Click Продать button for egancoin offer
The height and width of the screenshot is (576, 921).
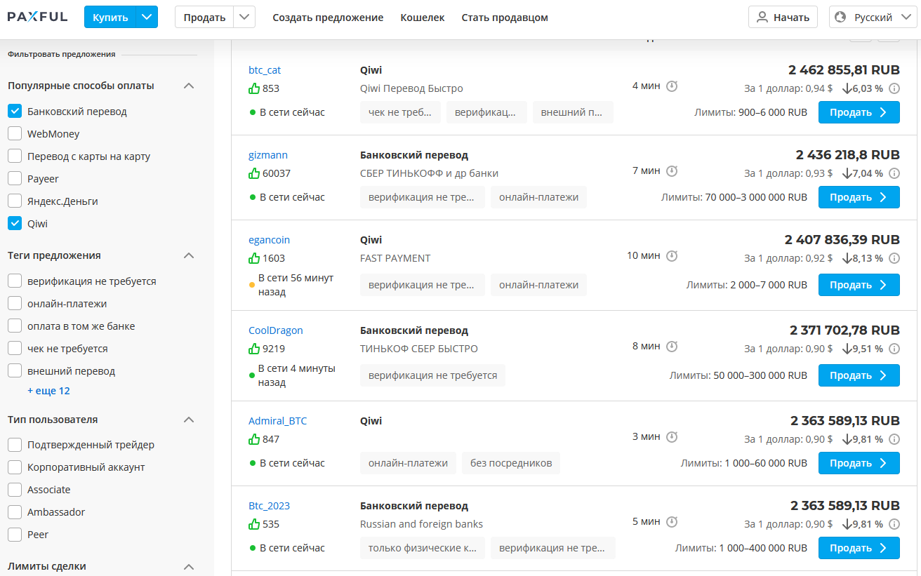[859, 285]
